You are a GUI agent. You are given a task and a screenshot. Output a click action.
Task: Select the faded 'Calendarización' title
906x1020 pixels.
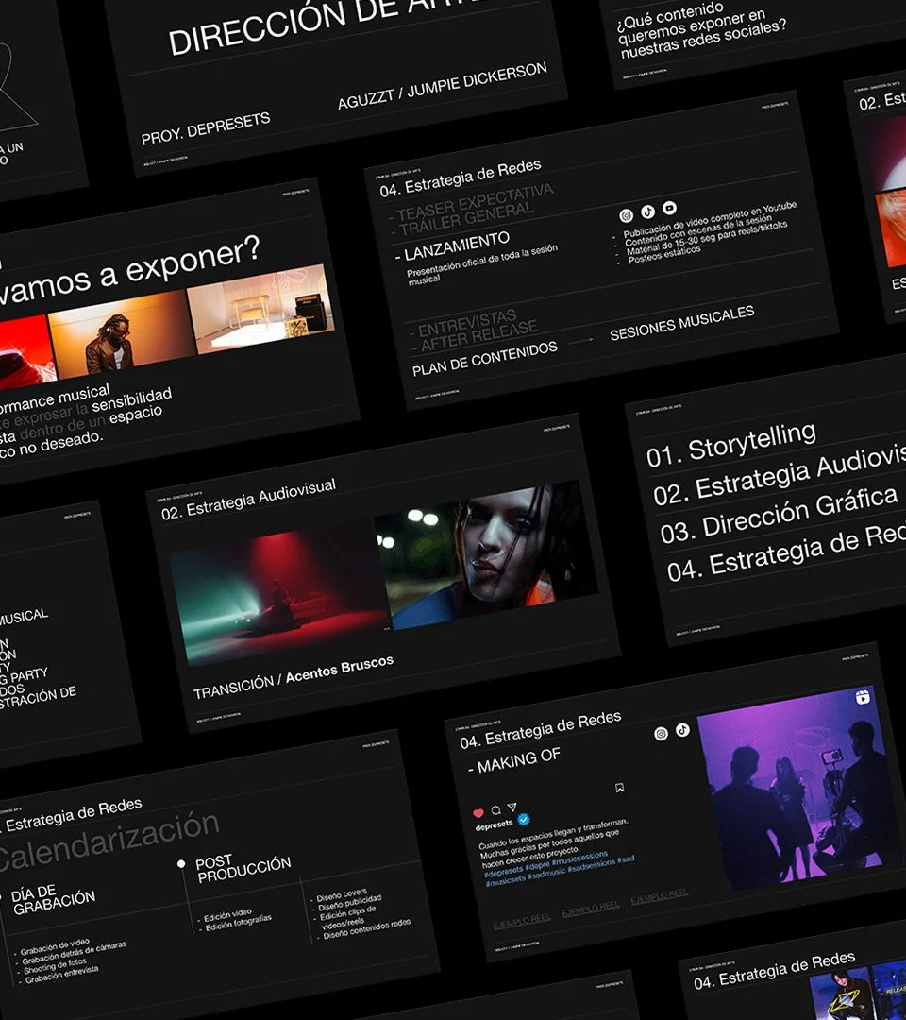(x=109, y=841)
